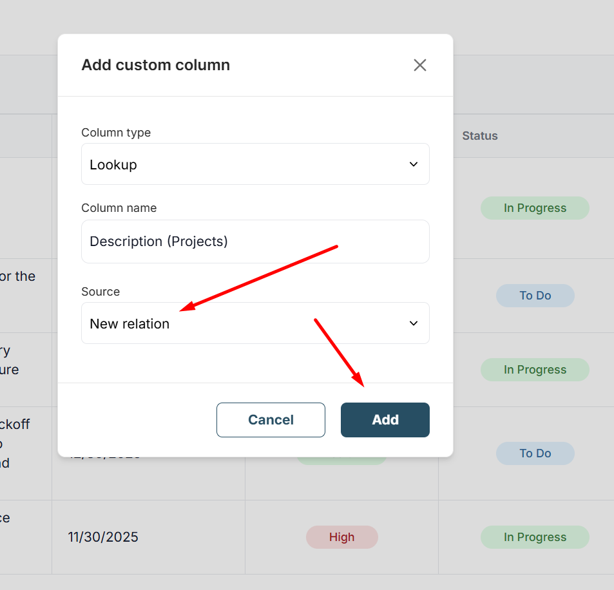614x590 pixels.
Task: Click the Status column header
Action: coord(480,136)
